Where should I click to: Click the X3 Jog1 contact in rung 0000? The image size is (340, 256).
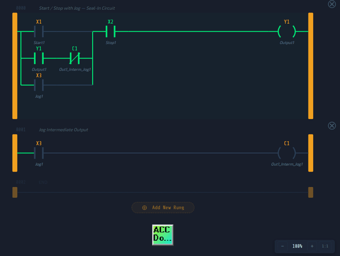[39, 85]
